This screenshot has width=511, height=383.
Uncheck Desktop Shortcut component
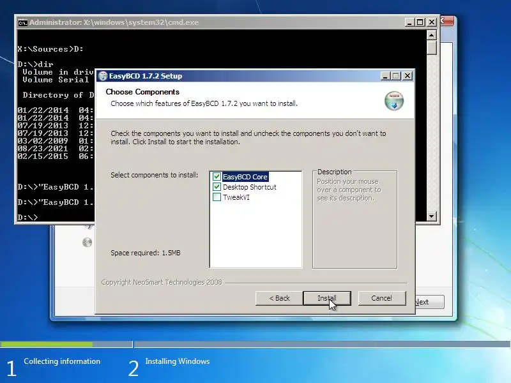point(217,186)
